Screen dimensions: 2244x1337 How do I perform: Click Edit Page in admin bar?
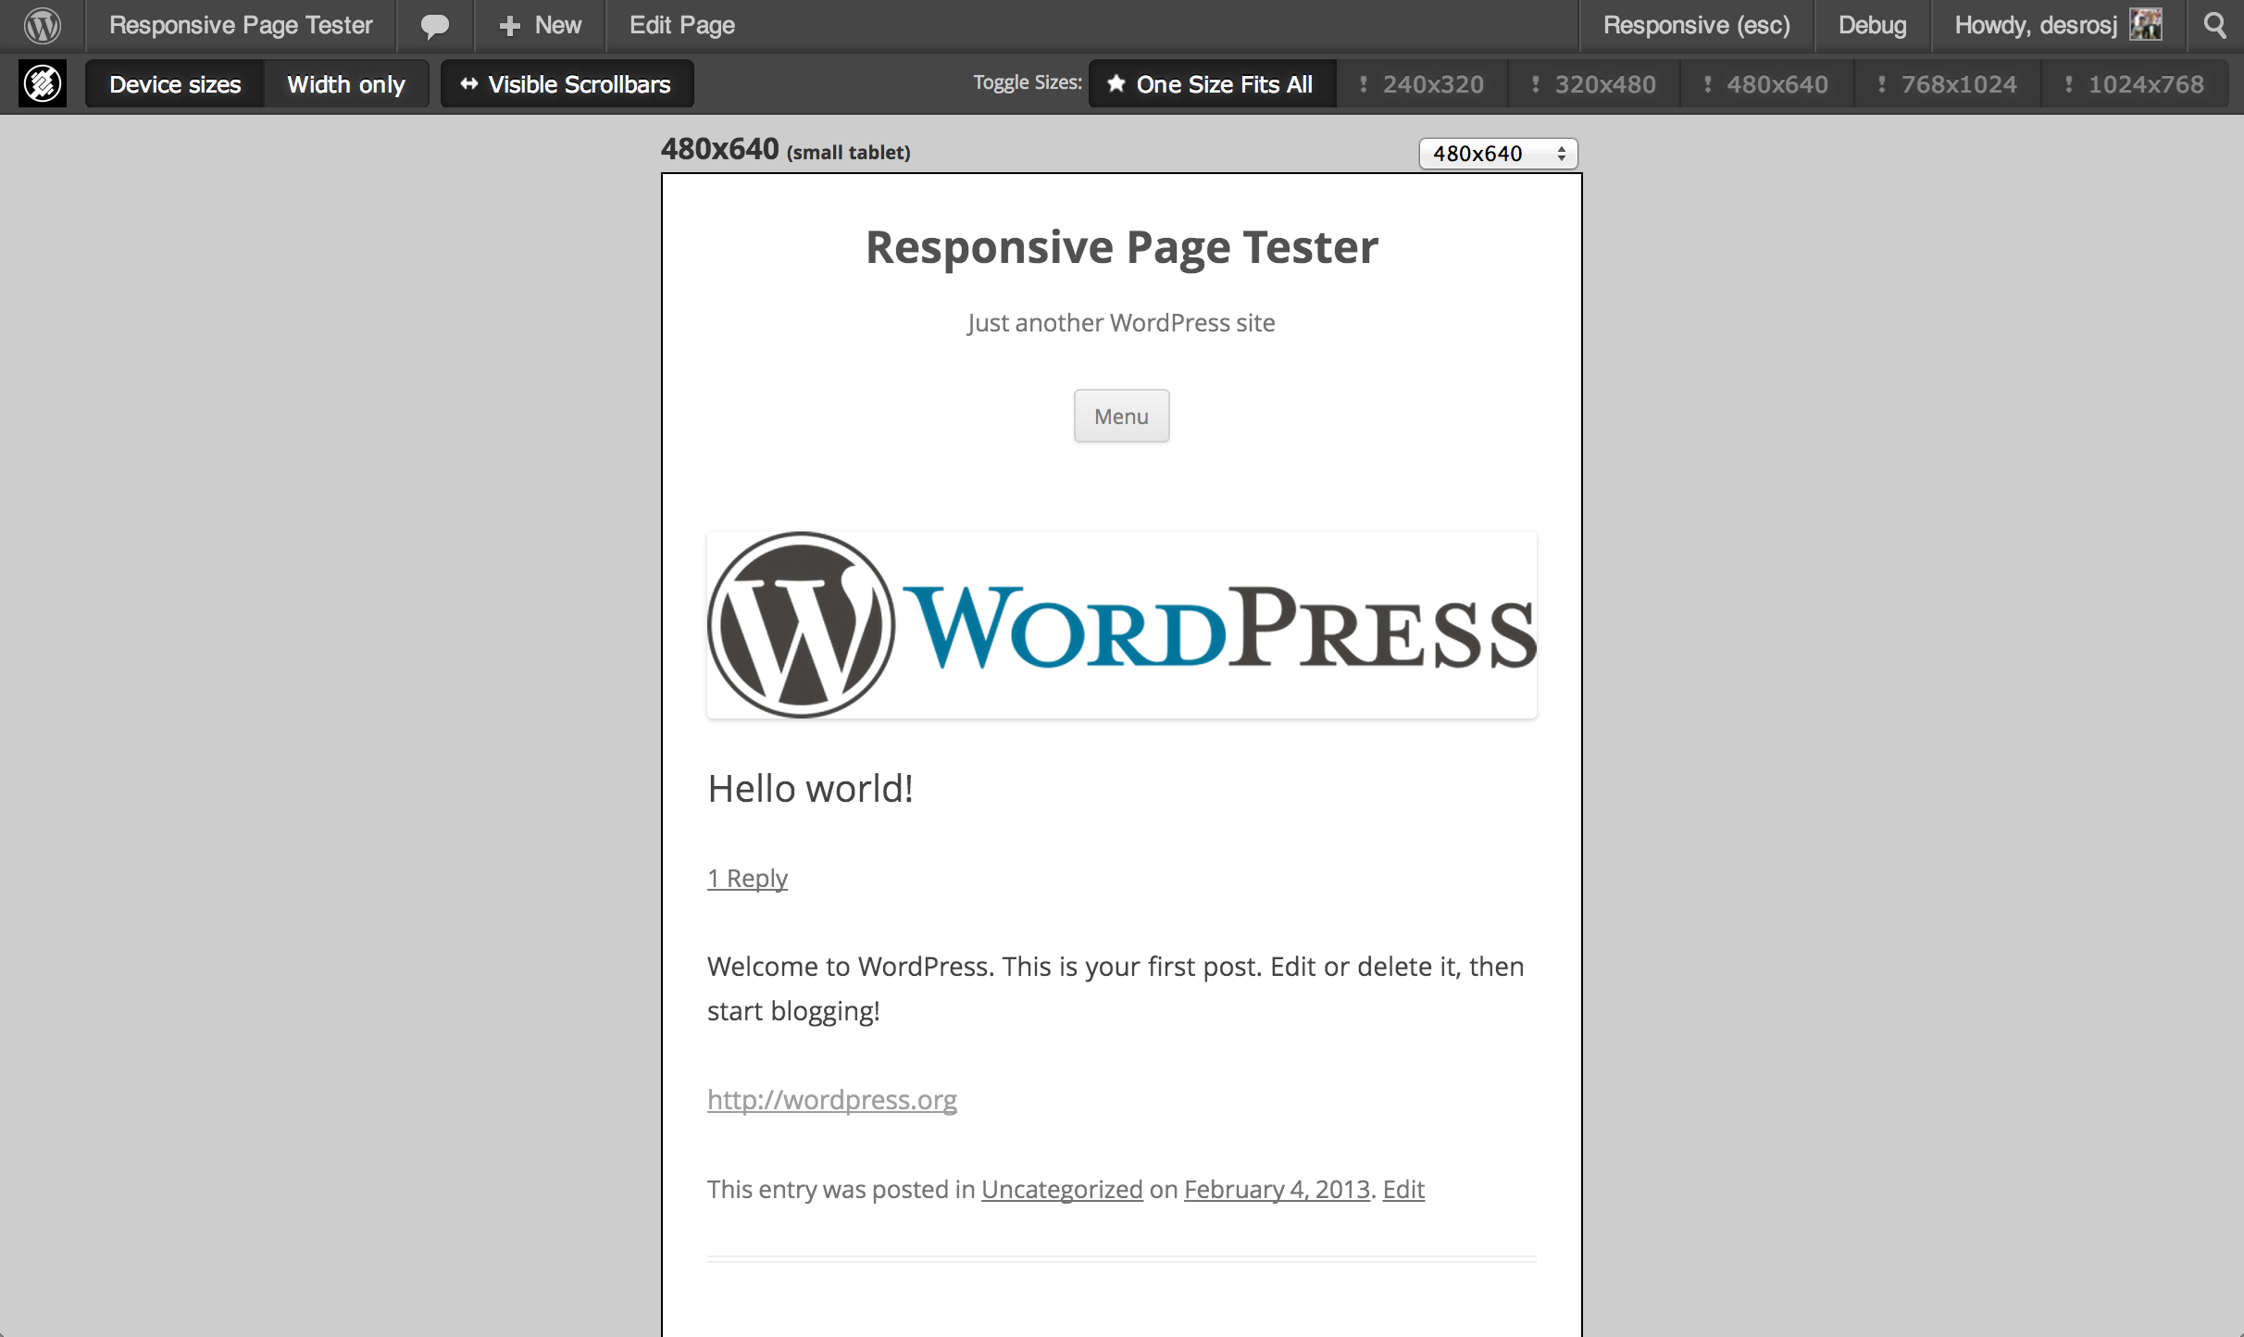[682, 25]
